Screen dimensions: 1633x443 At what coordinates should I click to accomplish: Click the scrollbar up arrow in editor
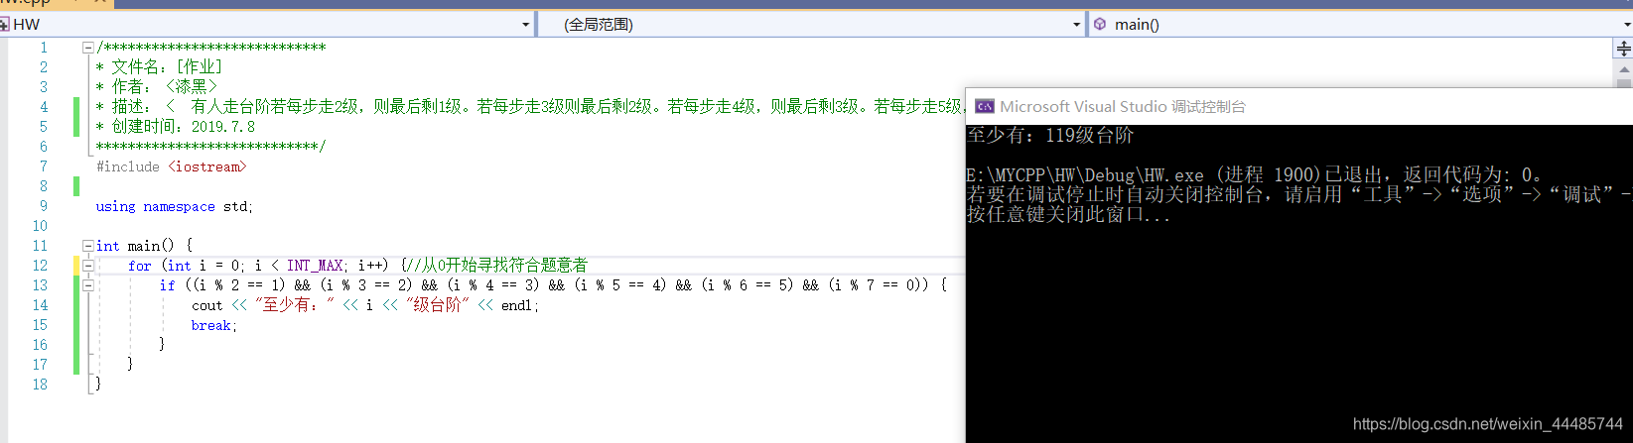pos(1624,69)
